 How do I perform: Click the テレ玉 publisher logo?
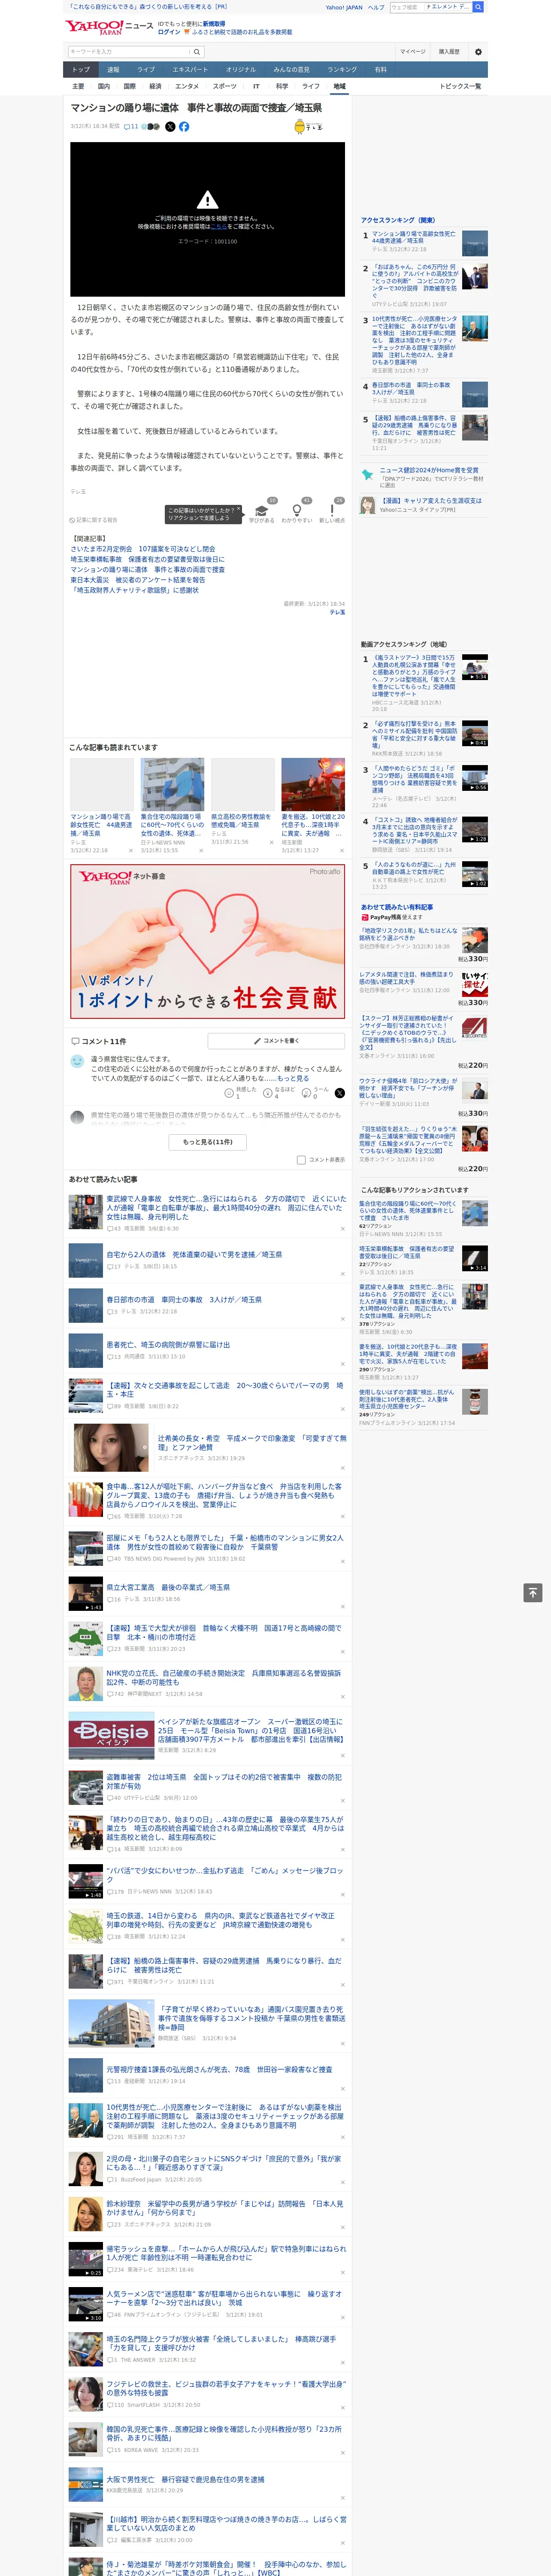pyautogui.click(x=308, y=127)
